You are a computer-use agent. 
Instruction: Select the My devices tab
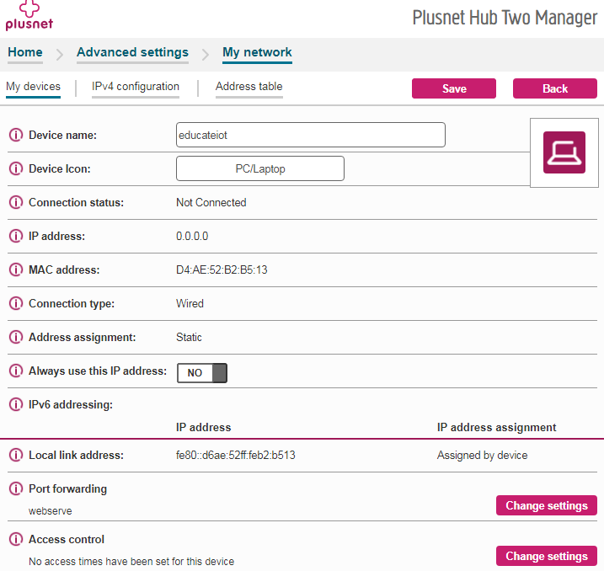click(33, 87)
